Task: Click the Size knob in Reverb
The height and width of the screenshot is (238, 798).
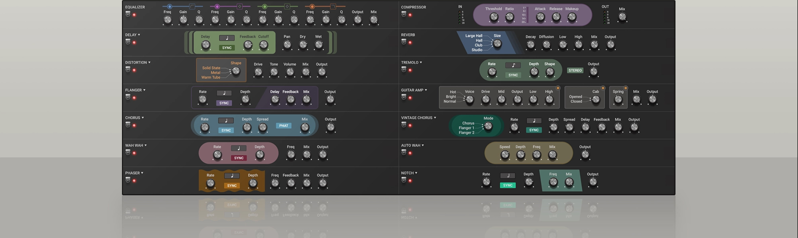Action: pyautogui.click(x=497, y=43)
